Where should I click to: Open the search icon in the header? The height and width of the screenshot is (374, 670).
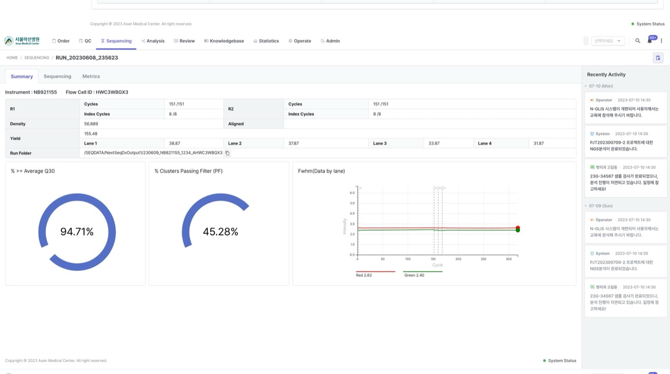click(x=638, y=41)
